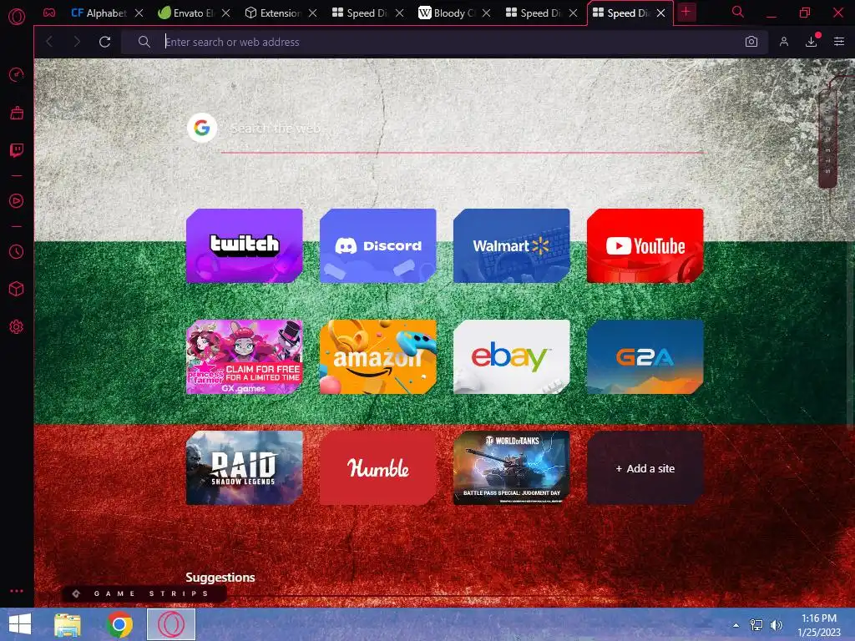The width and height of the screenshot is (855, 641).
Task: Open the Twitch speed dial tile
Action: (x=245, y=246)
